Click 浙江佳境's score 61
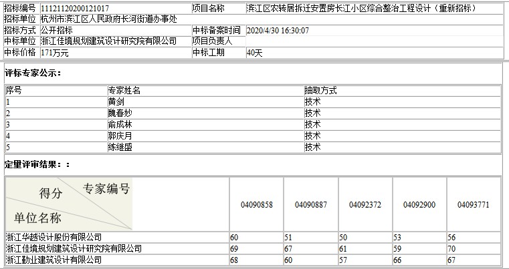 [x=343, y=249]
